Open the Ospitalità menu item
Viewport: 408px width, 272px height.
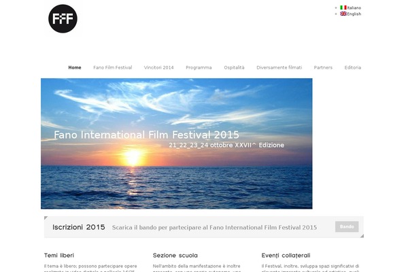[x=234, y=68]
